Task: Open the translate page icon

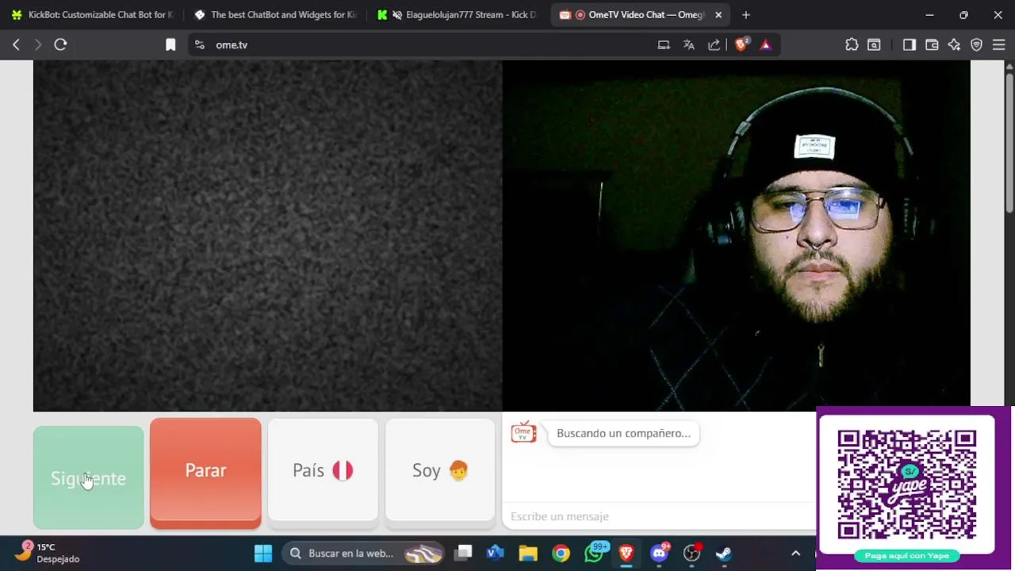Action: tap(689, 45)
